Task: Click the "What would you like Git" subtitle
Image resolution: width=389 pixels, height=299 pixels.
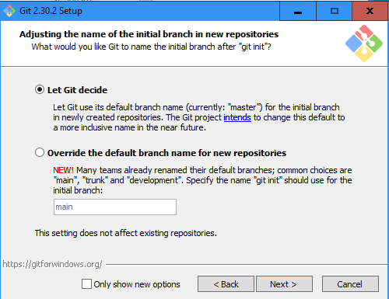Action: coord(151,47)
